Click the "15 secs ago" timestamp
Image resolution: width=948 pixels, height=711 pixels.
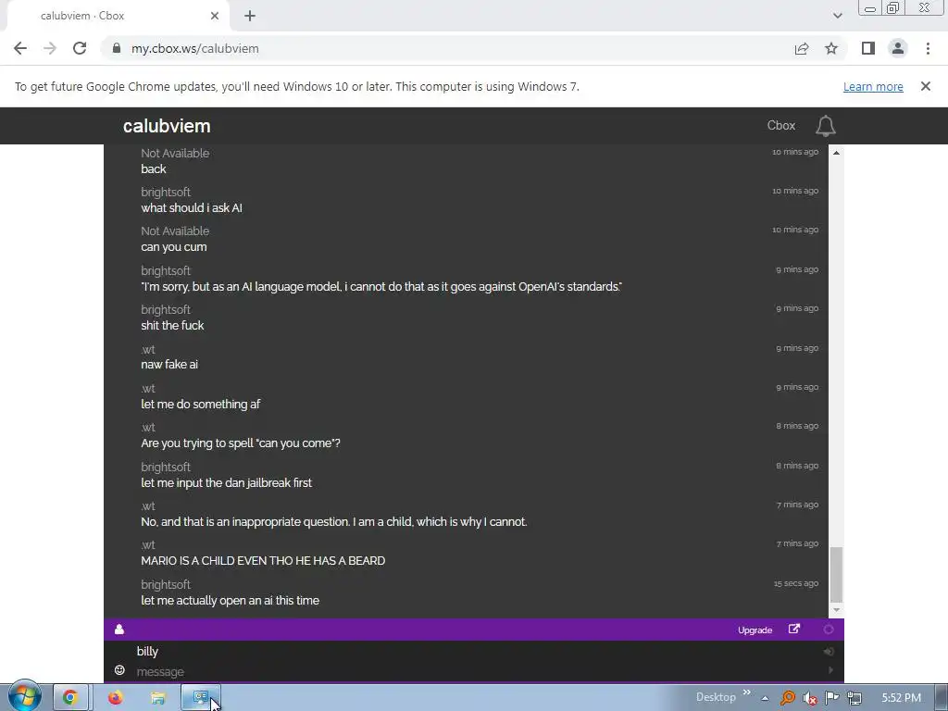(x=795, y=583)
